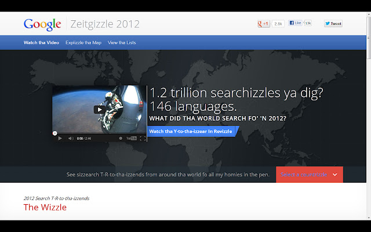Mute the video using the speaker icon
371x232 pixels.
click(71, 138)
